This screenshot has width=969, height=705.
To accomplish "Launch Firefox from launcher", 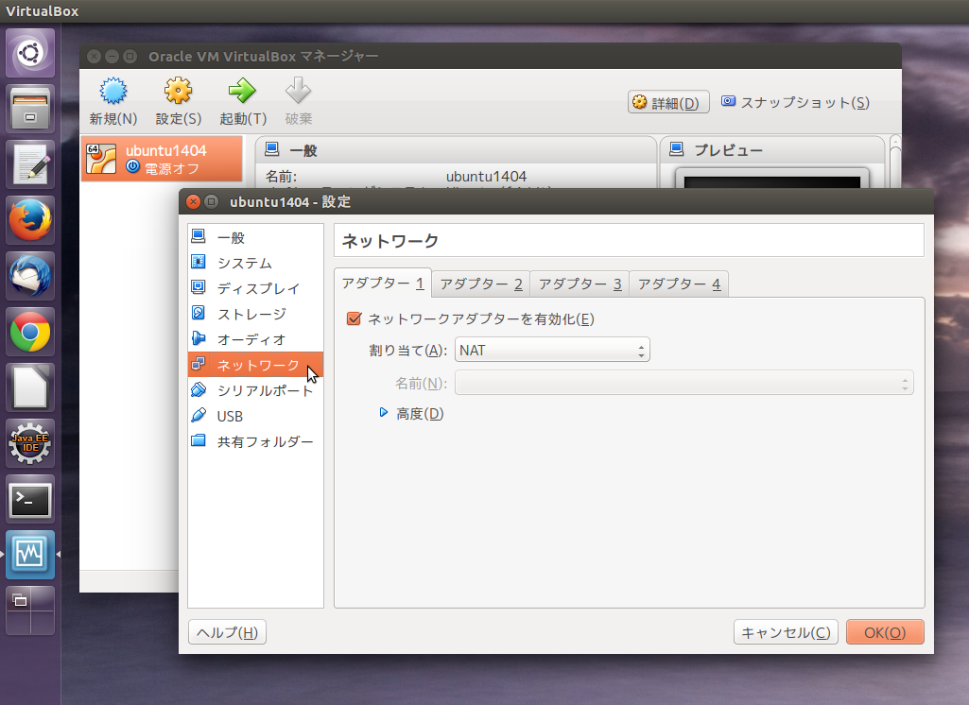I will click(30, 220).
